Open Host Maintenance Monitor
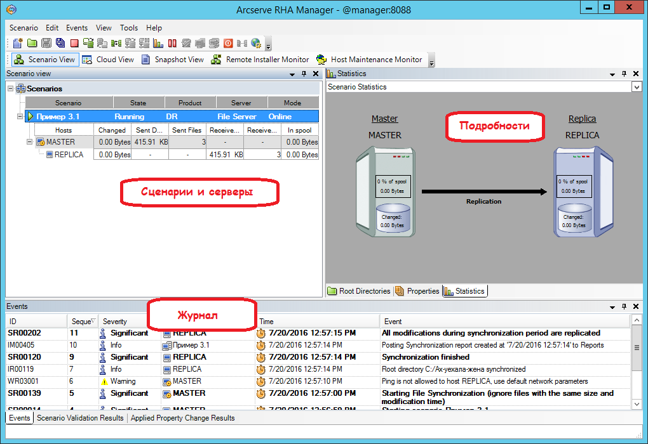The width and height of the screenshot is (648, 444). pyautogui.click(x=370, y=60)
